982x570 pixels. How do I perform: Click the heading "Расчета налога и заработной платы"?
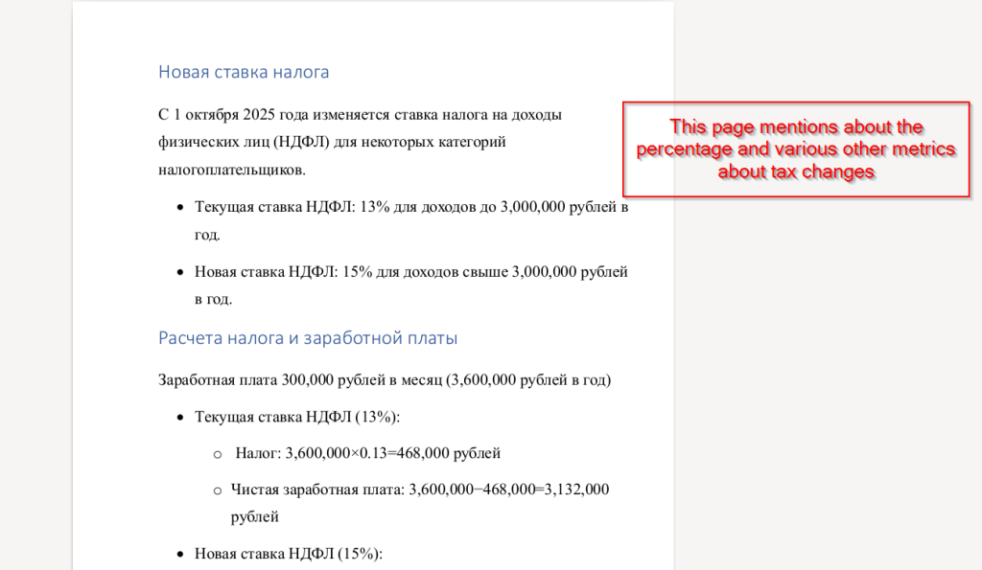(x=307, y=338)
